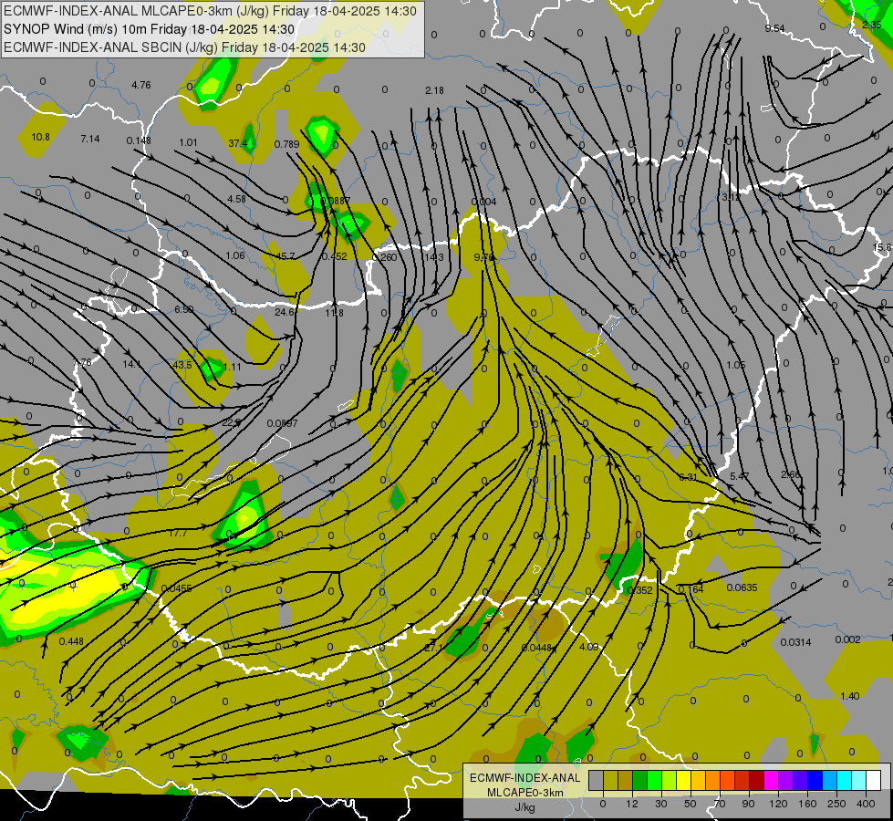Screen dimensions: 893x821
Task: Click the map value '0.452'
Action: point(335,256)
